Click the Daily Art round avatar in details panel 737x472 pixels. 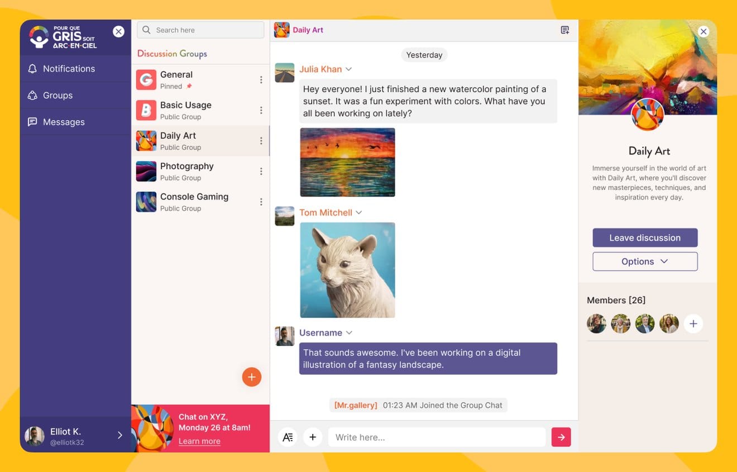click(x=648, y=115)
